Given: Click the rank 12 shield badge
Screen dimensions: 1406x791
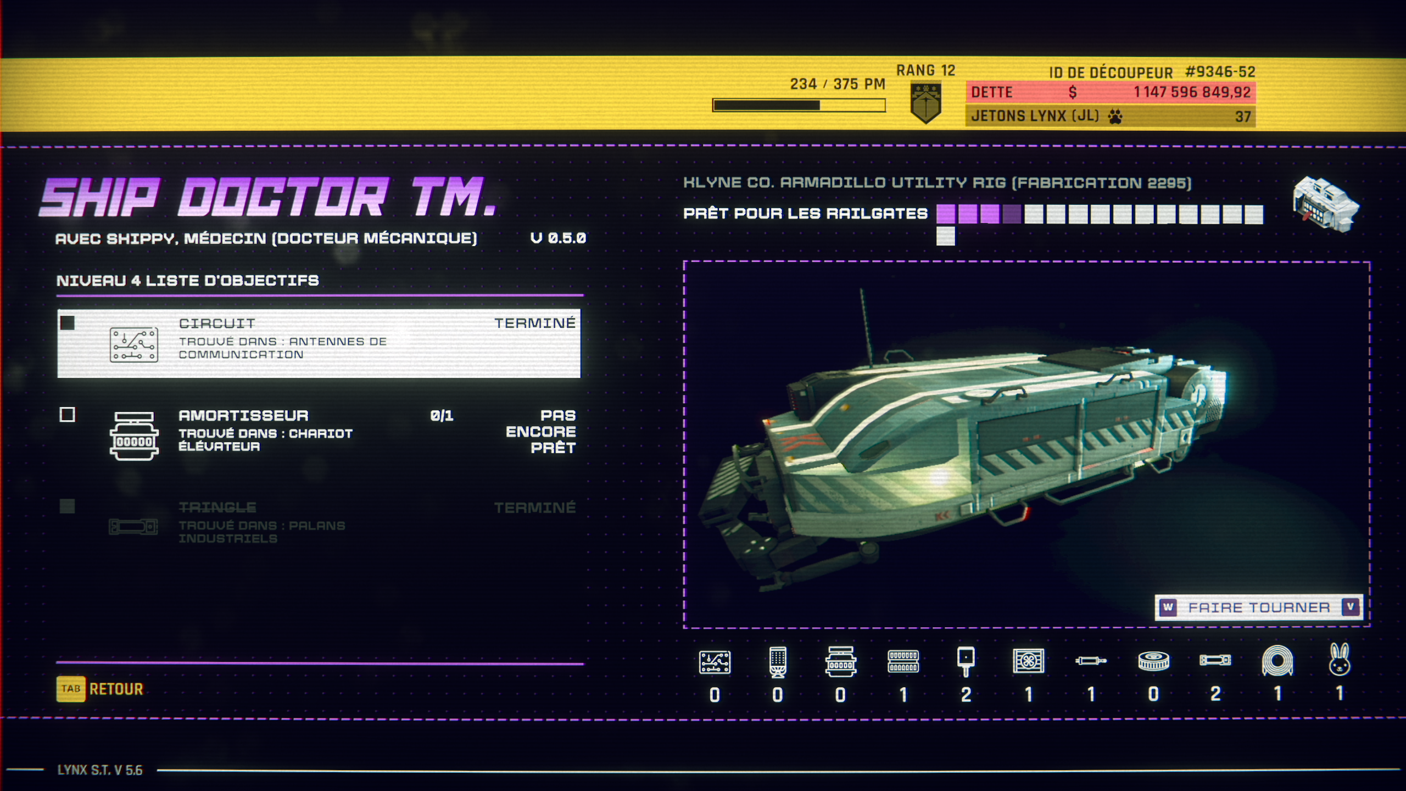Looking at the screenshot, I should (926, 102).
